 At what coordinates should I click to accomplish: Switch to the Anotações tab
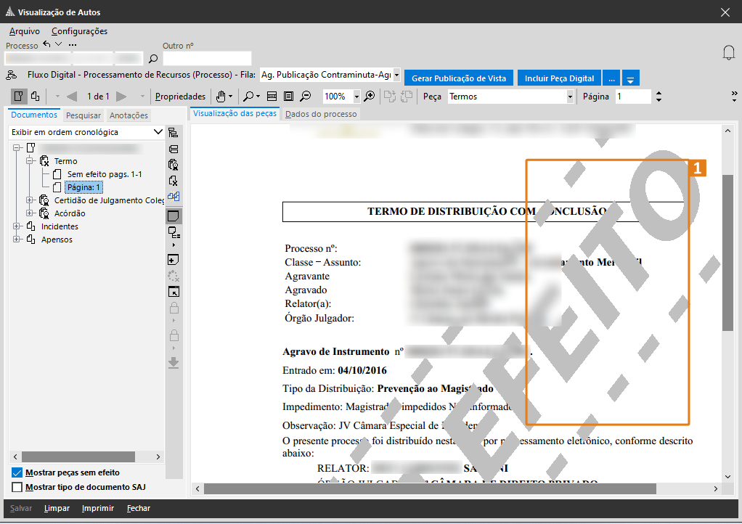click(x=129, y=115)
